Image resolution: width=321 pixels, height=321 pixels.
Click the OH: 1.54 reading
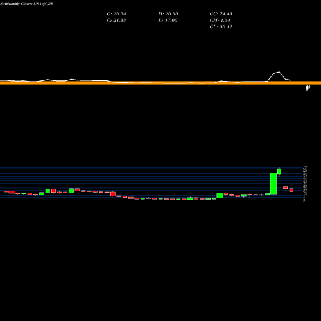(220, 21)
